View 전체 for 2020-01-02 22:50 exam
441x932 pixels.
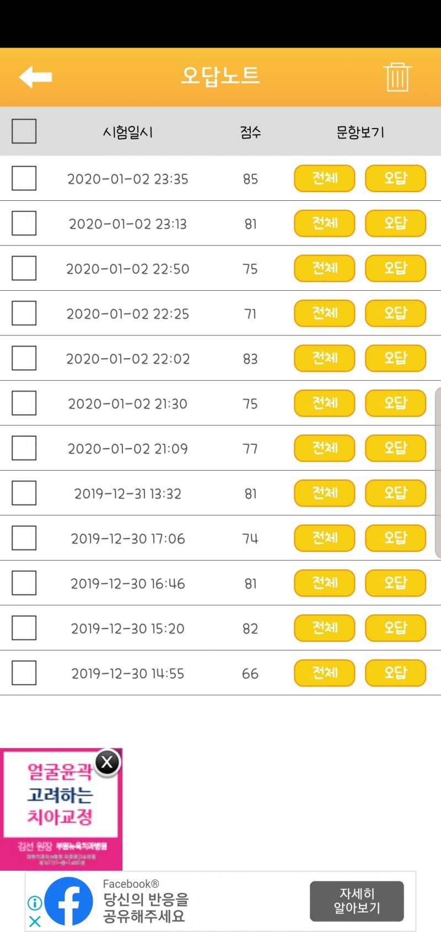pos(324,268)
